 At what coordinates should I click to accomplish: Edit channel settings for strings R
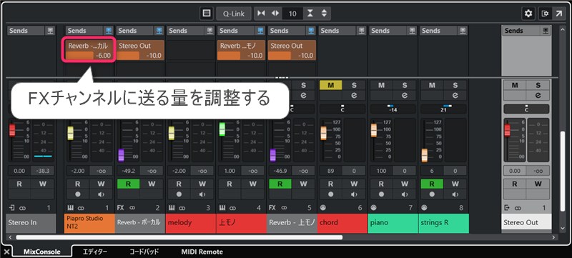click(x=455, y=95)
